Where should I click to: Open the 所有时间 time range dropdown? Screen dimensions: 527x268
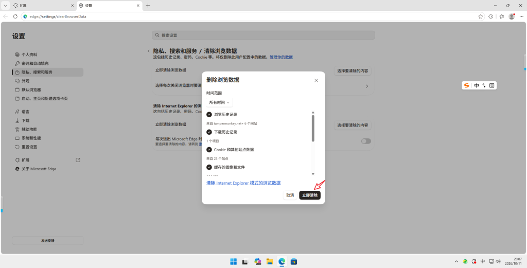coord(219,102)
